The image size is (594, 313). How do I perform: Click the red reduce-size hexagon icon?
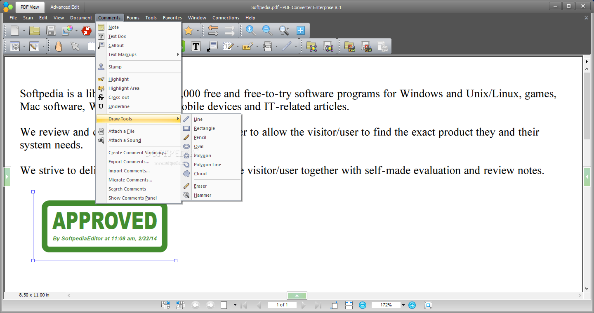[x=87, y=31]
